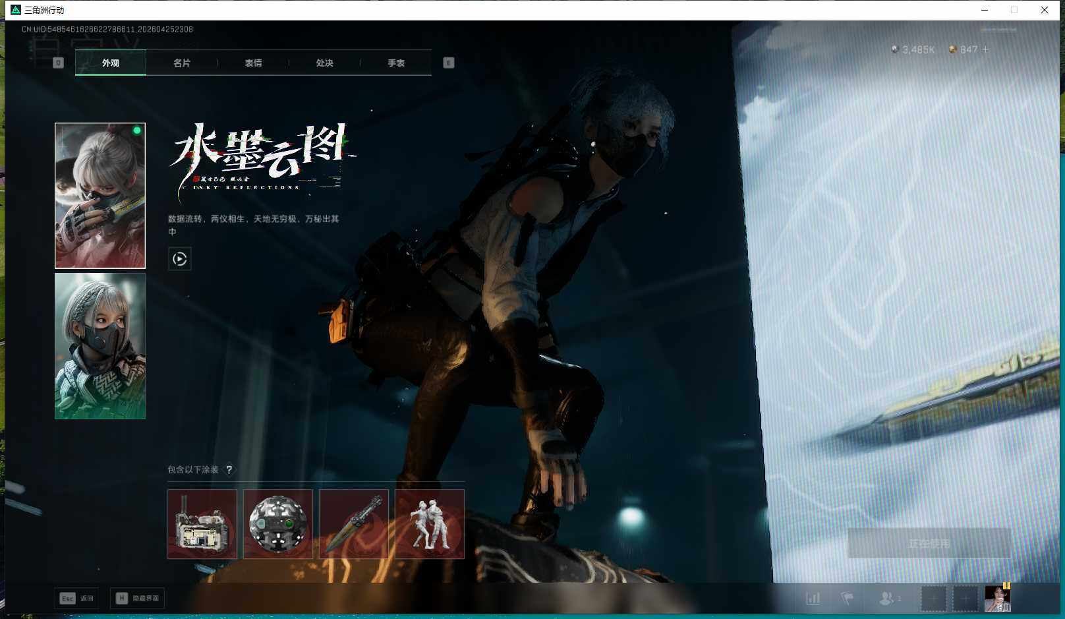Click the second empty teammate invite slot
Viewport: 1065px width, 619px height.
tap(965, 599)
